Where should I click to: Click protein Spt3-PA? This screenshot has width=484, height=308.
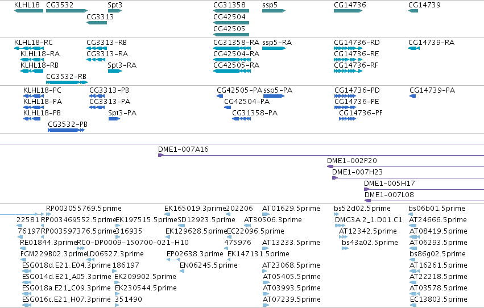click(x=114, y=119)
